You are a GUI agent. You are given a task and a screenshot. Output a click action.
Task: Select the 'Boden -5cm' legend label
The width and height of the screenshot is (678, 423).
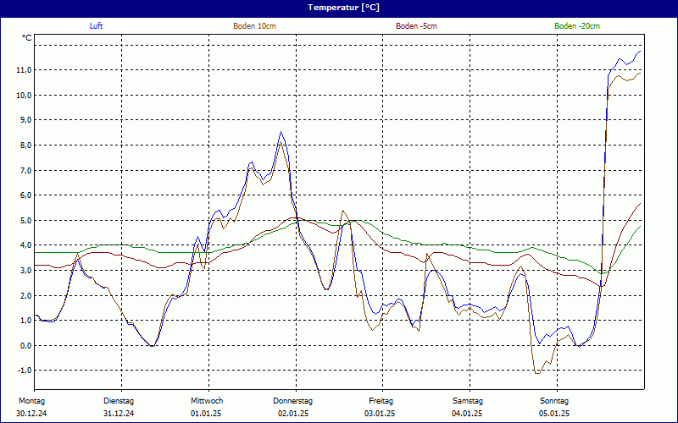click(416, 26)
